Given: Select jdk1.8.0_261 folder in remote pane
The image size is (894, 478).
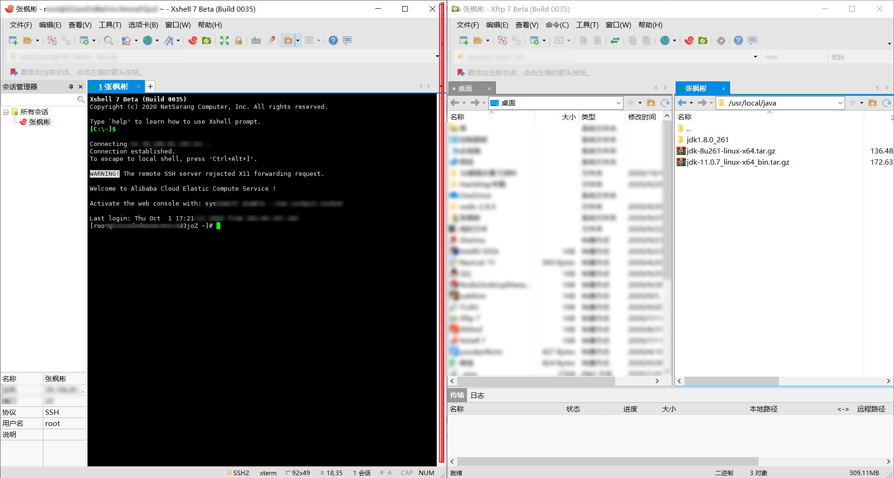Looking at the screenshot, I should (x=707, y=139).
